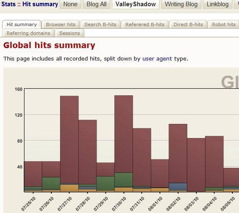Click the Hit summary header link
239x213 pixels.
coord(40,4)
